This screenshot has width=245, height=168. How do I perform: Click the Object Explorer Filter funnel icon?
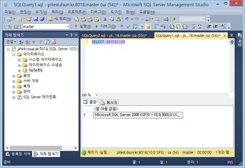pos(40,42)
